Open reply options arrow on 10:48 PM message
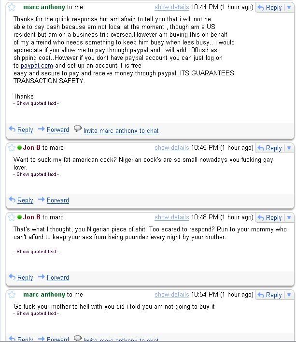Screen dimensions: 296x342 (289, 217)
